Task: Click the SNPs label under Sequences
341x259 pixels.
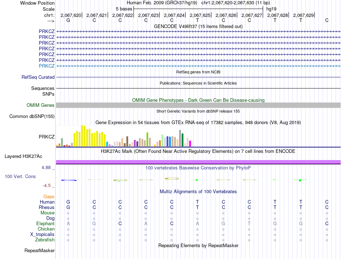Action: [48, 94]
